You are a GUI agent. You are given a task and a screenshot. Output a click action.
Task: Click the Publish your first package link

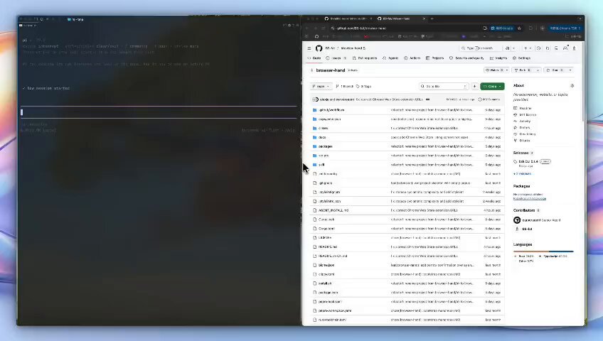point(530,198)
